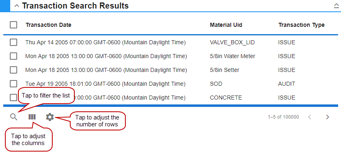
Task: Click the AUDIT transaction type cell
Action: pos(287,84)
